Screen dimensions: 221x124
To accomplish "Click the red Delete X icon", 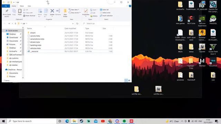I will tap(52, 11).
